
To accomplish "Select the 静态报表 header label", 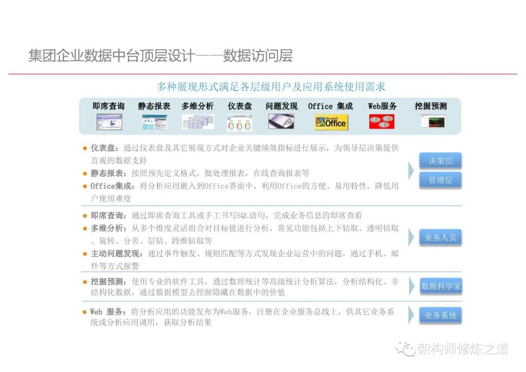I will pyautogui.click(x=154, y=106).
